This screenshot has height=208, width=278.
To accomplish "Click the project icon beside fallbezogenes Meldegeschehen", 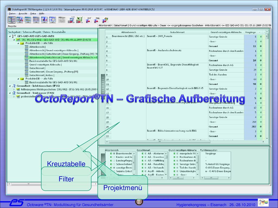I will tap(18, 89).
